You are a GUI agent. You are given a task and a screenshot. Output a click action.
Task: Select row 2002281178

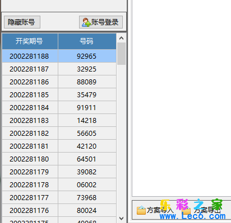tap(59, 184)
